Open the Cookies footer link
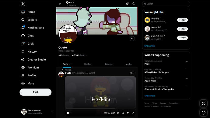The height and width of the screenshot is (118, 210). tap(163, 103)
